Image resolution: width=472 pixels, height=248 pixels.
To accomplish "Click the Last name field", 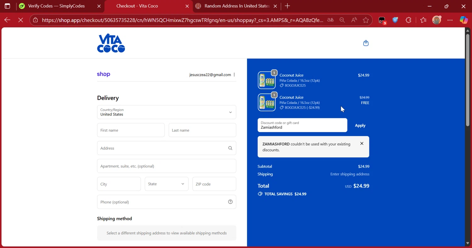I will tap(202, 130).
